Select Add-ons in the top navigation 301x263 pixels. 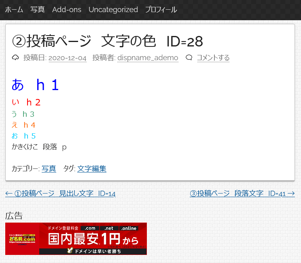point(66,10)
